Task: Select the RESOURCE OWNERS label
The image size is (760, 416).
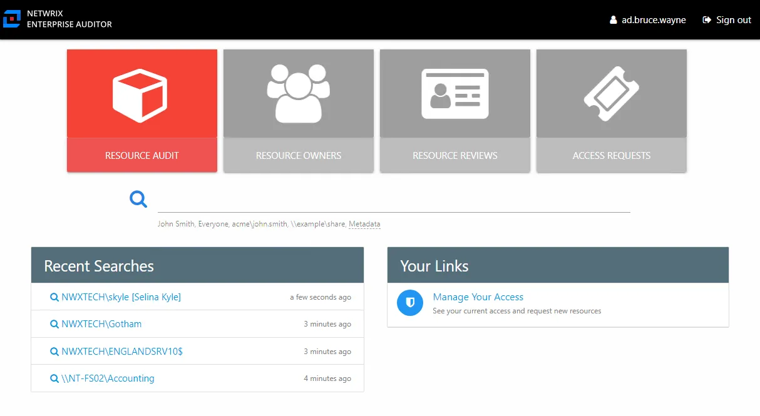Action: click(299, 155)
